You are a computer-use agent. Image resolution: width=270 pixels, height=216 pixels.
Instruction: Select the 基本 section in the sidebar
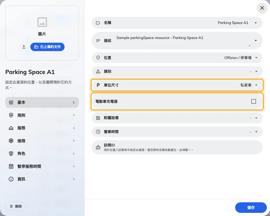(42, 102)
